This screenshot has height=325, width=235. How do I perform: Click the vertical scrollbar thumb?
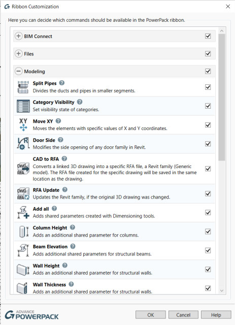tap(221, 97)
